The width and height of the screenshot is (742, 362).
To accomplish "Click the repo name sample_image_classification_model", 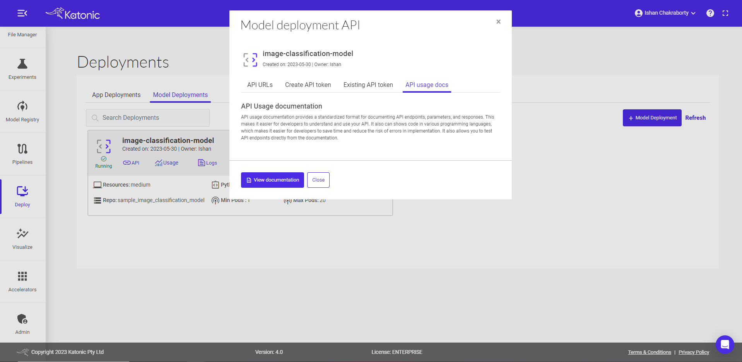I will pyautogui.click(x=161, y=201).
